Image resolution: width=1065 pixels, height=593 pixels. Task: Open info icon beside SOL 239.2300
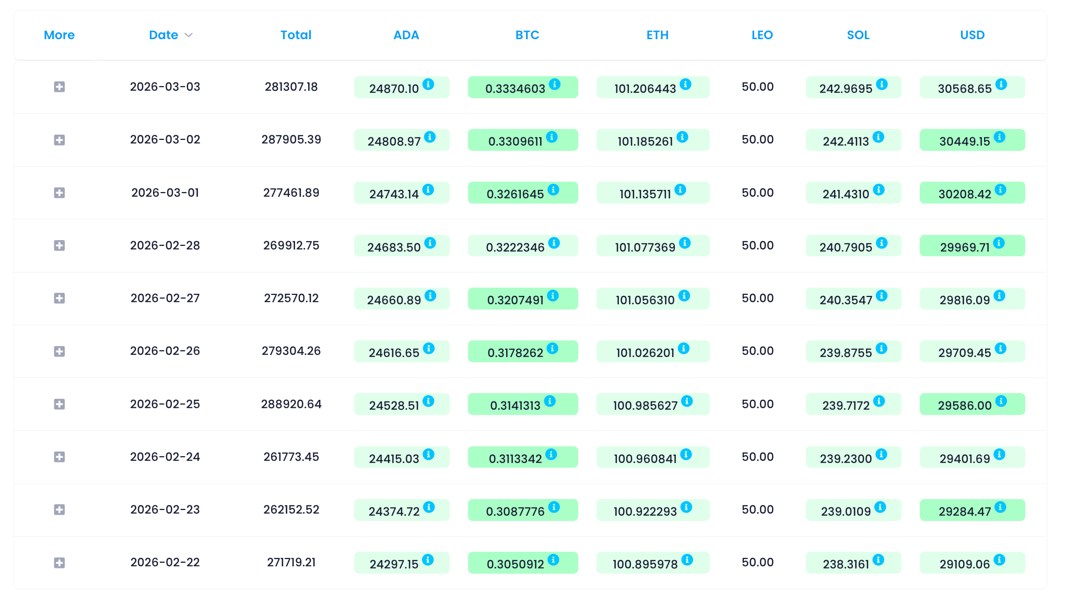[x=881, y=454]
